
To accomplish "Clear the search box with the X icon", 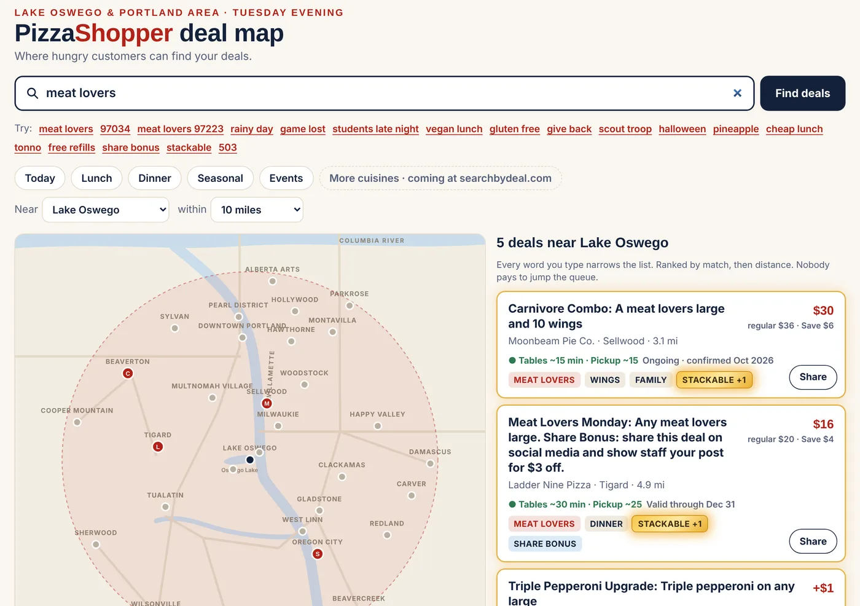I will tap(737, 93).
